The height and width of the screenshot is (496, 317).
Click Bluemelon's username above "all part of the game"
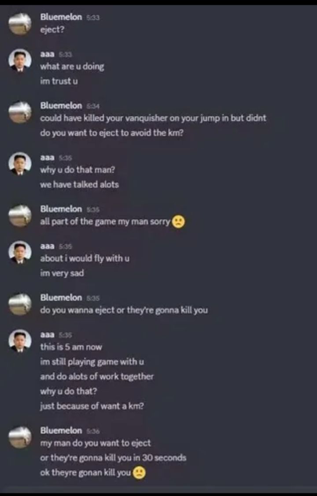pyautogui.click(x=61, y=209)
